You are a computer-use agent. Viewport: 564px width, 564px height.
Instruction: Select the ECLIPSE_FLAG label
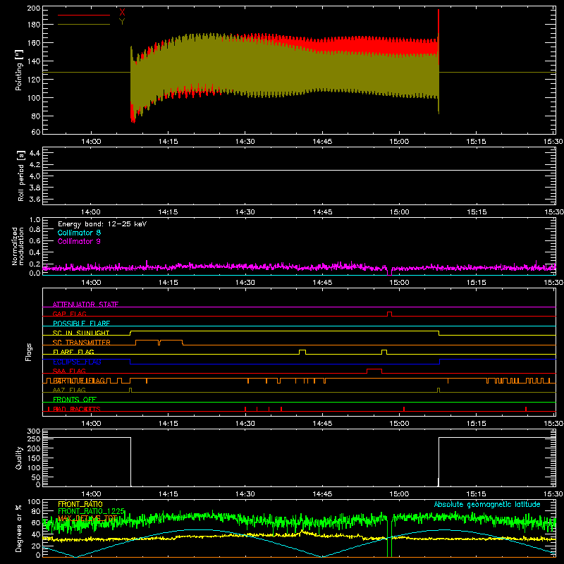click(77, 362)
